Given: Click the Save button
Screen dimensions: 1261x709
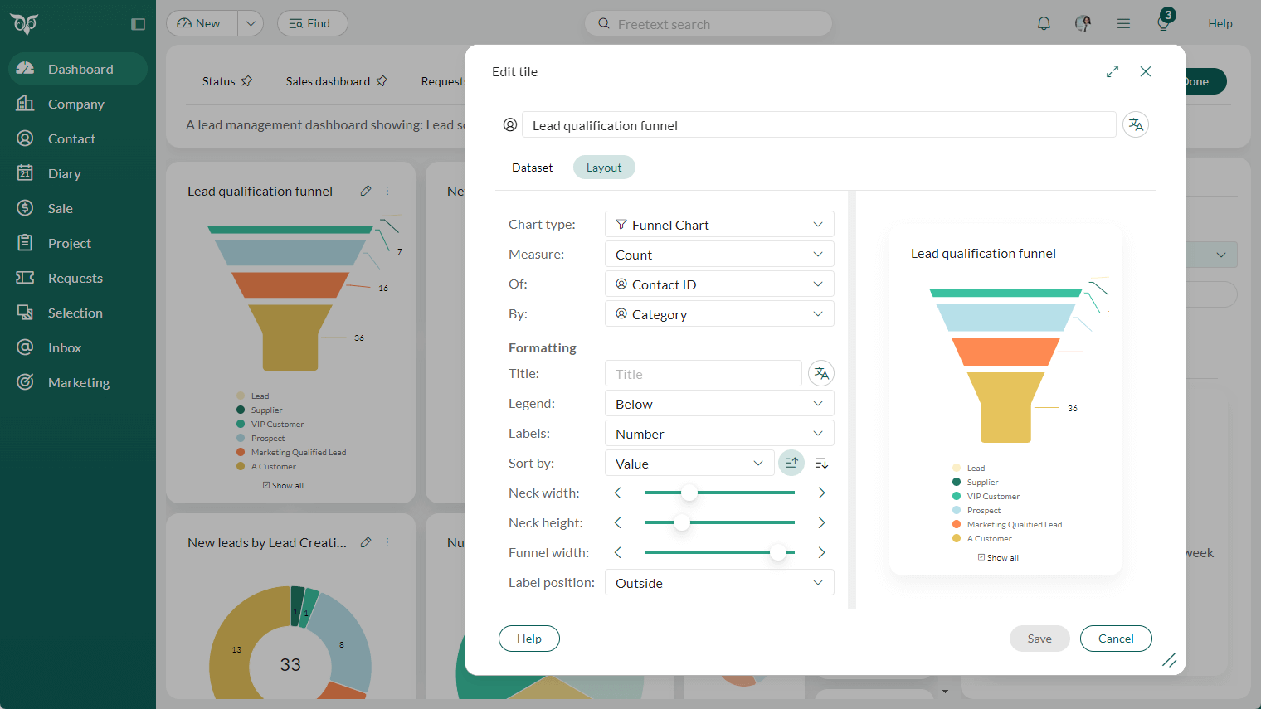Looking at the screenshot, I should point(1039,639).
